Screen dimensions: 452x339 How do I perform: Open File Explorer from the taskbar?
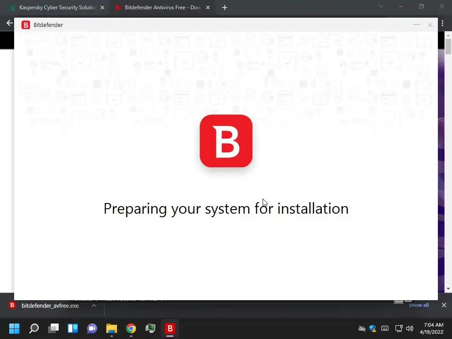(112, 328)
